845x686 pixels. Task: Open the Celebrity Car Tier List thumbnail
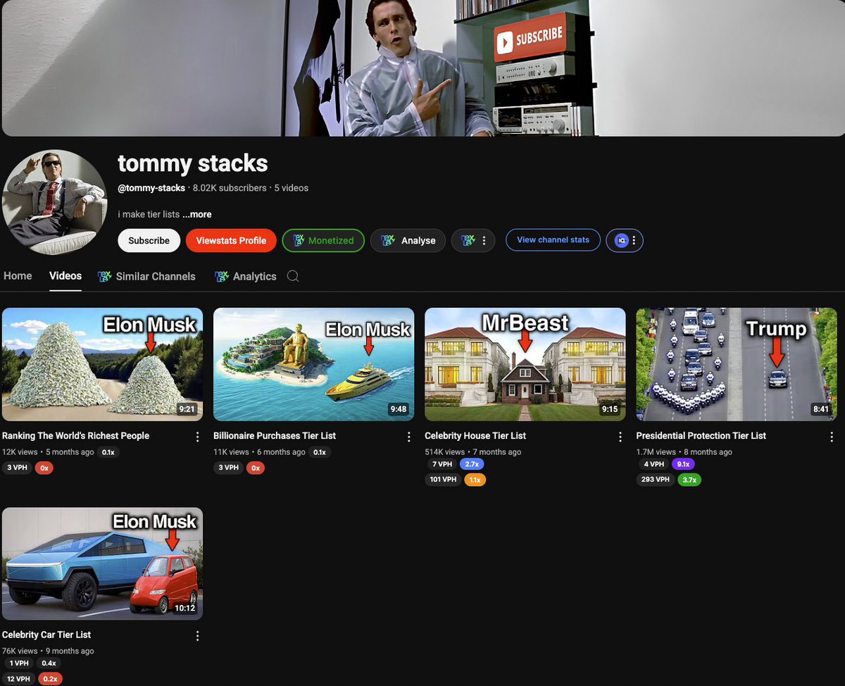pos(102,563)
